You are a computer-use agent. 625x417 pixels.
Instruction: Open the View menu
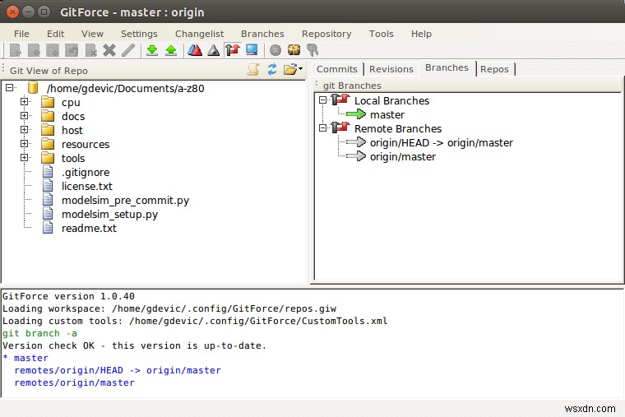92,34
